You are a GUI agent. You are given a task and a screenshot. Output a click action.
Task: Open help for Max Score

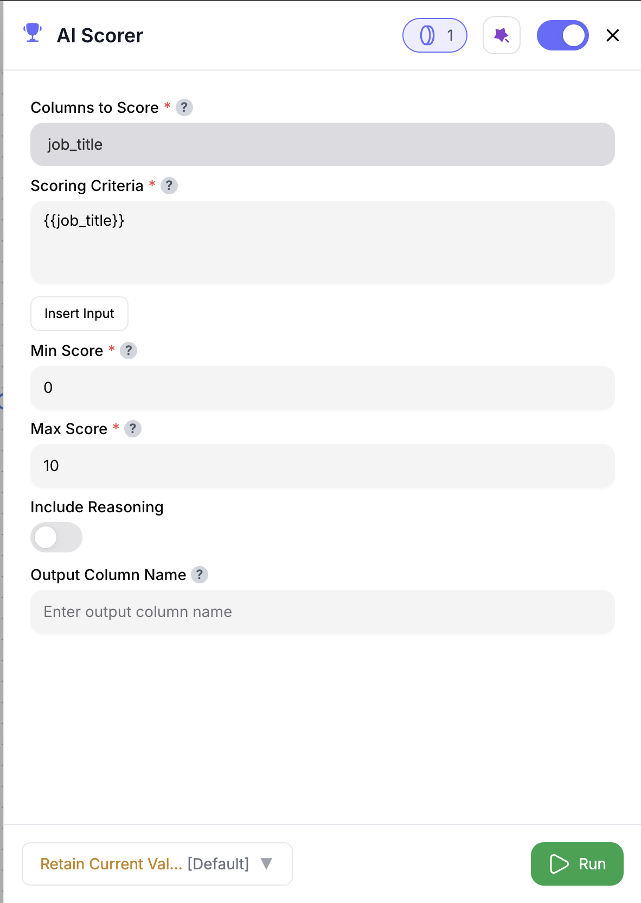133,429
